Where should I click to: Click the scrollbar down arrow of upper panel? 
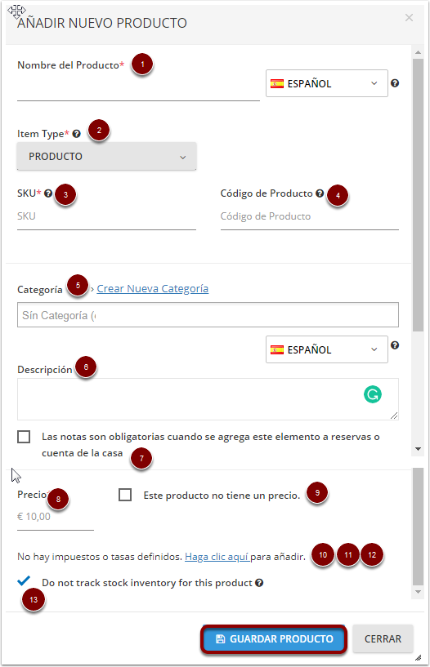(418, 449)
